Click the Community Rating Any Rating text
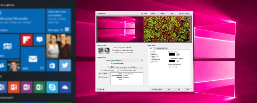257x103 pixels. pyautogui.click(x=119, y=76)
